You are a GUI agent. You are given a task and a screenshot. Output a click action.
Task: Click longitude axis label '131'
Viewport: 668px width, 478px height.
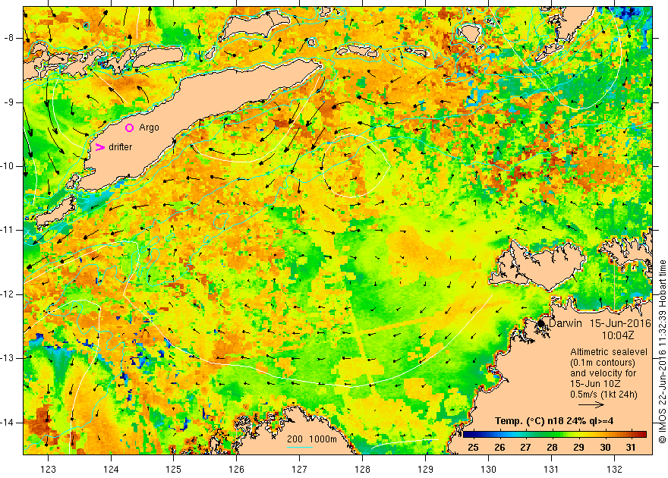coord(551,470)
